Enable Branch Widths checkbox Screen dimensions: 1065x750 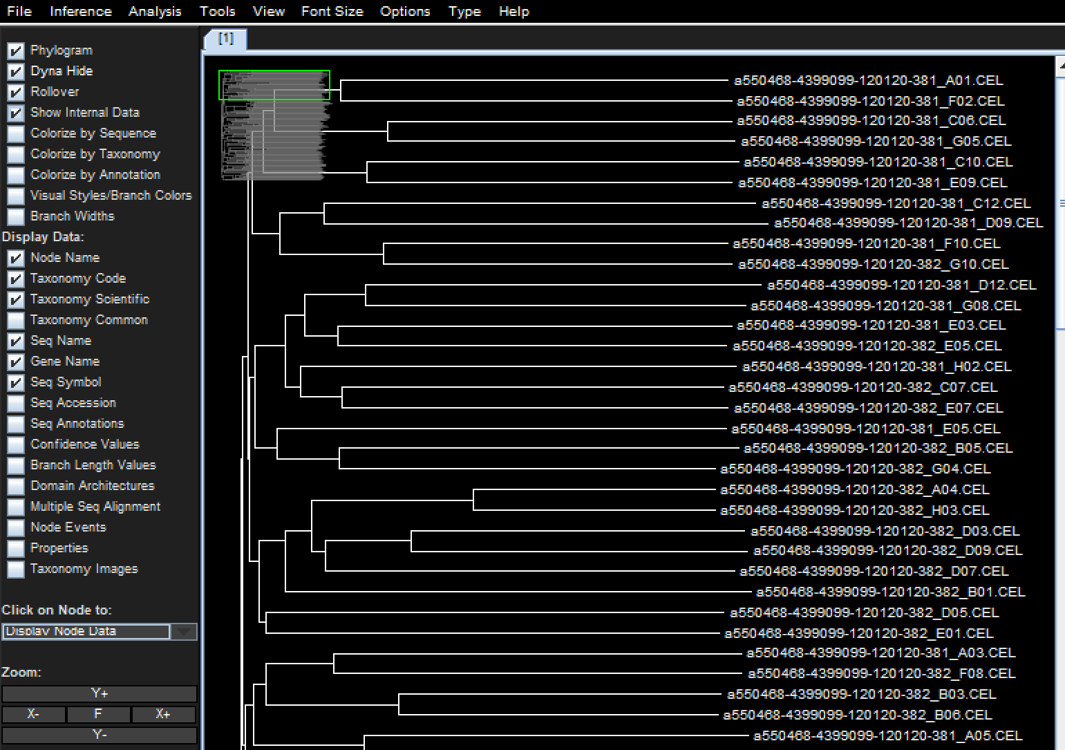16,216
